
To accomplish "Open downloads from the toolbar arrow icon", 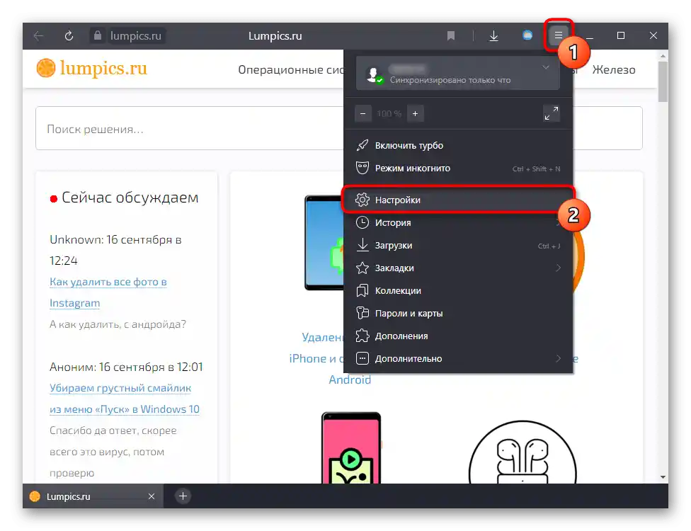I will [x=493, y=35].
